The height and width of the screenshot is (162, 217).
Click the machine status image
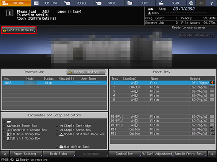pyautogui.click(x=110, y=48)
